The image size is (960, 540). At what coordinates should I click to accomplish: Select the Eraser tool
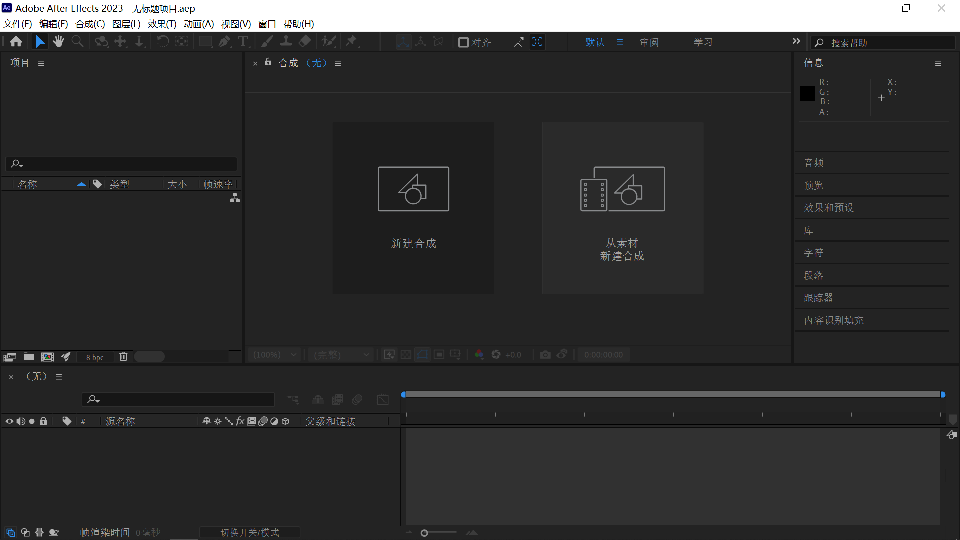click(305, 42)
